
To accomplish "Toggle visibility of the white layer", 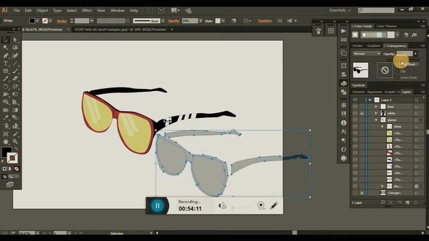I will [x=355, y=113].
